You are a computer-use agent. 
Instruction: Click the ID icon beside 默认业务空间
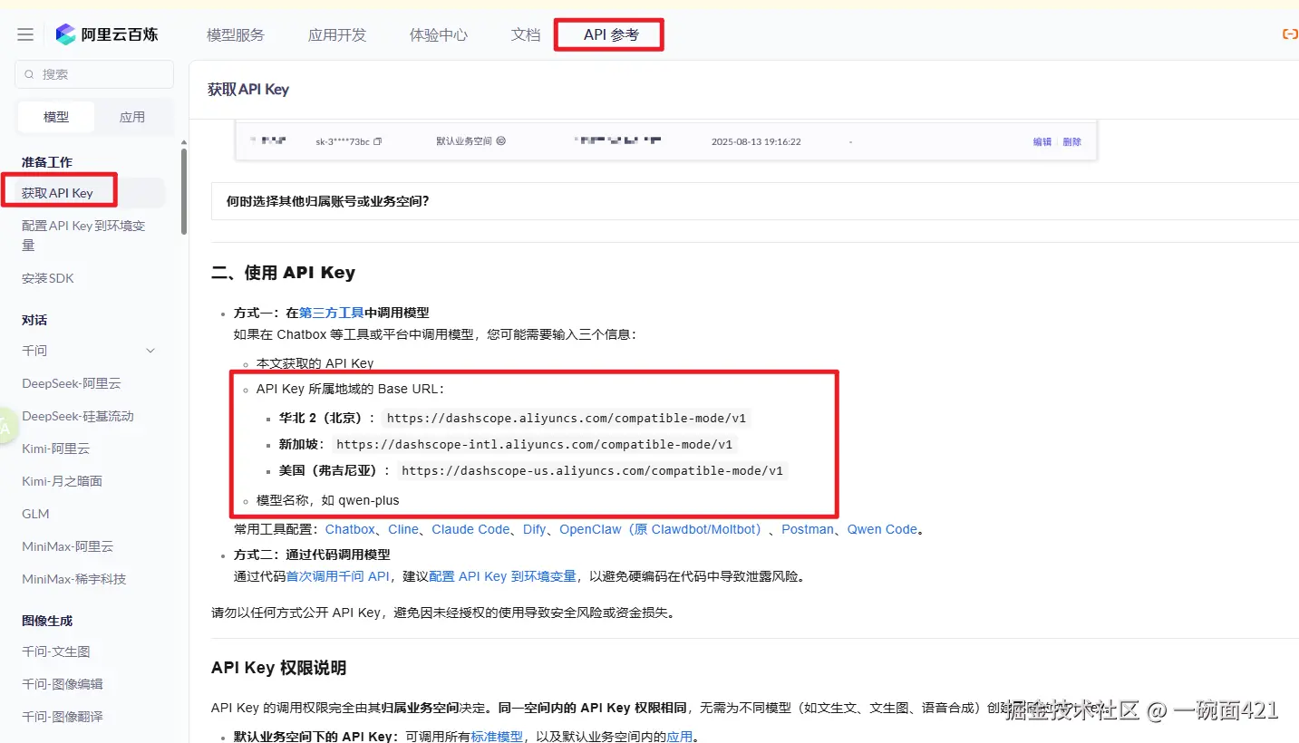click(x=500, y=141)
